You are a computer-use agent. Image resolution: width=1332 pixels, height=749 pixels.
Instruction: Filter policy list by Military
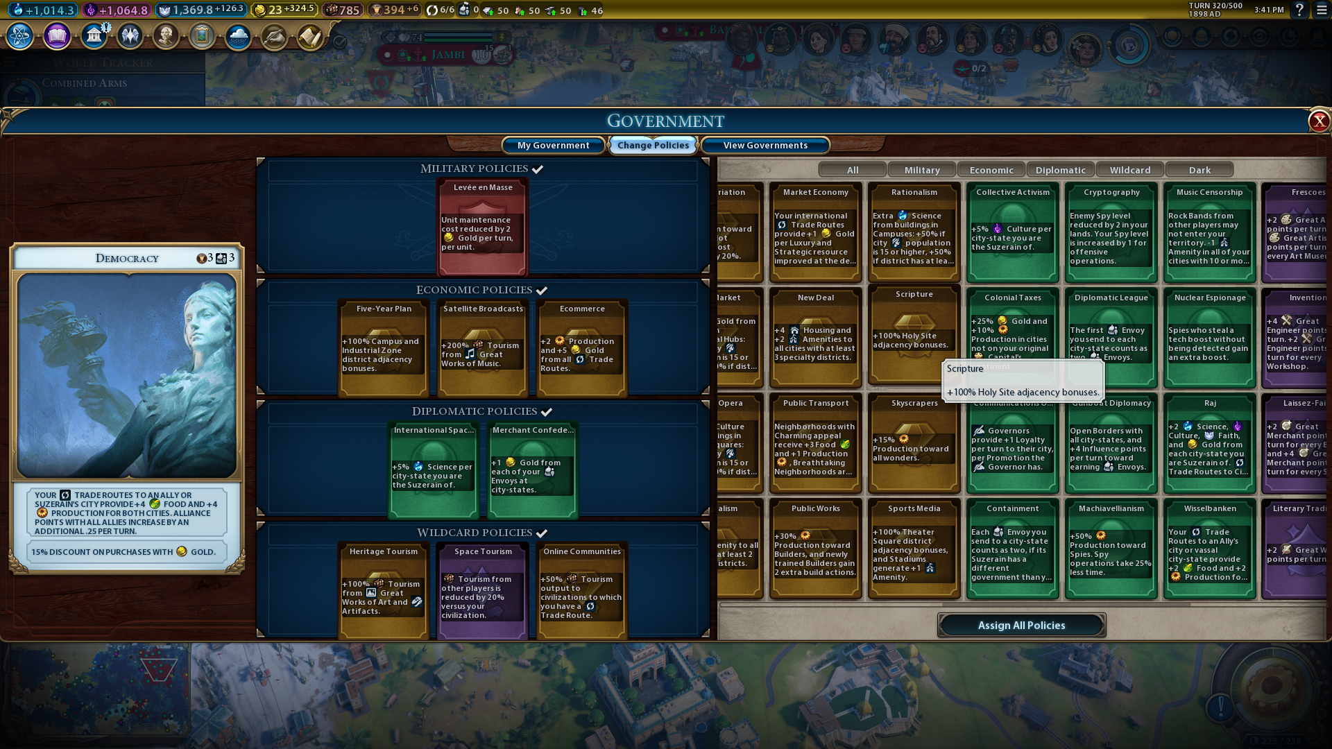[921, 170]
